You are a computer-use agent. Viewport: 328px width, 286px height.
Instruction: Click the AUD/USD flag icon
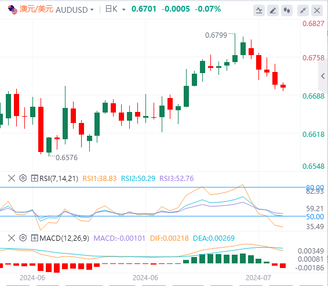pyautogui.click(x=13, y=10)
